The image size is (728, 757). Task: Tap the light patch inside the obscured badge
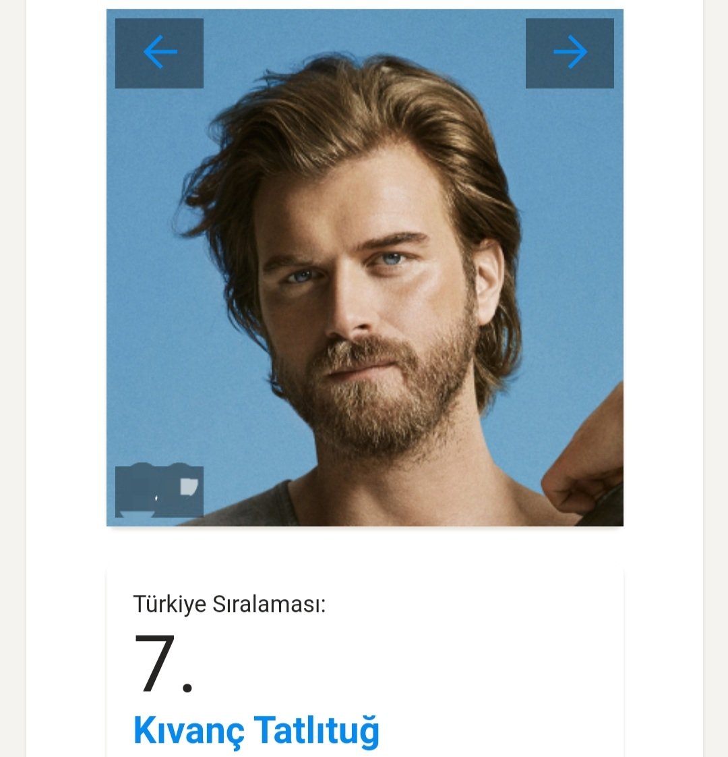189,486
